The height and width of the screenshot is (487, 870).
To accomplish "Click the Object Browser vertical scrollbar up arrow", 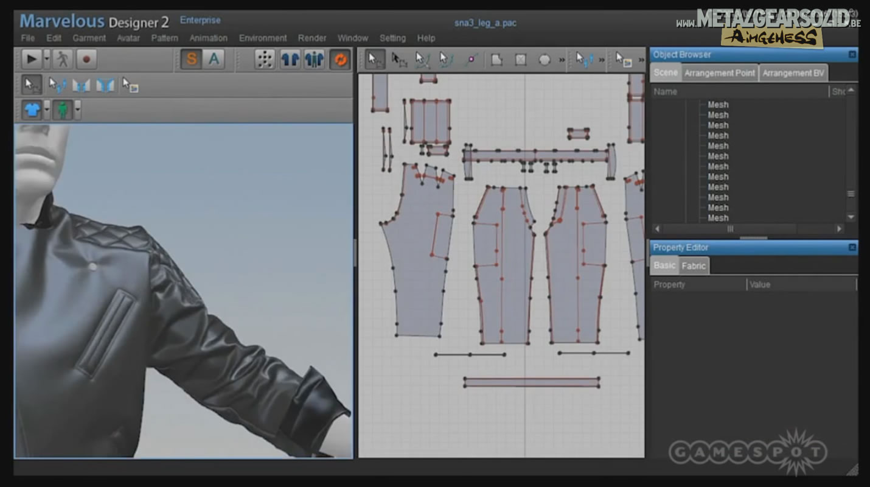I will tap(851, 91).
